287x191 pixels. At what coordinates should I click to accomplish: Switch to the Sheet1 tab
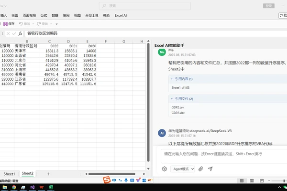click(x=9, y=174)
